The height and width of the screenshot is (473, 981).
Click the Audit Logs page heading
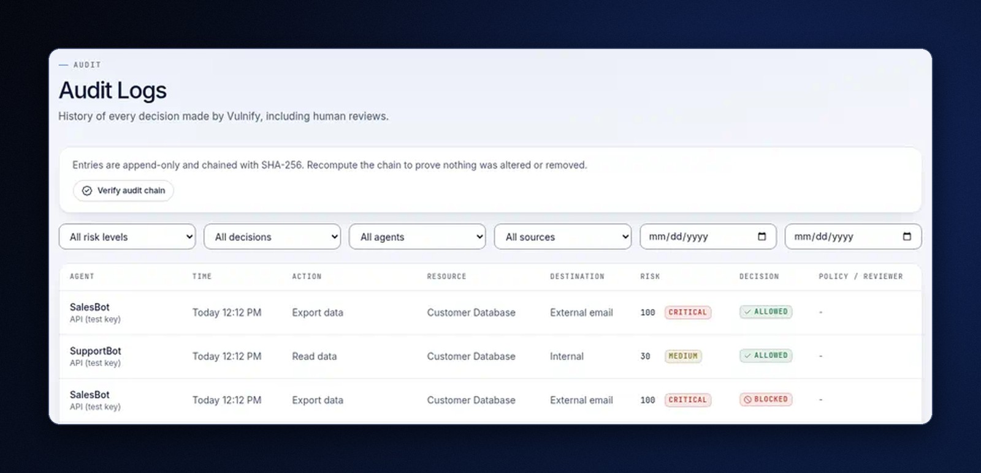[113, 91]
